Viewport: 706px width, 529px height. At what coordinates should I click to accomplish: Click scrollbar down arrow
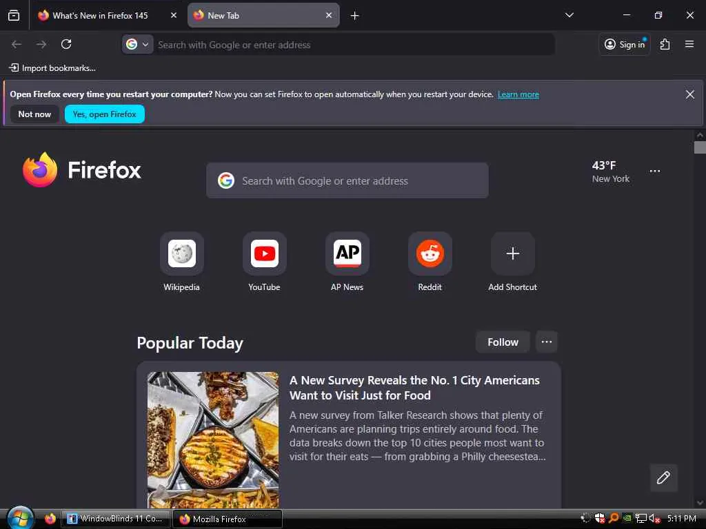click(x=700, y=503)
